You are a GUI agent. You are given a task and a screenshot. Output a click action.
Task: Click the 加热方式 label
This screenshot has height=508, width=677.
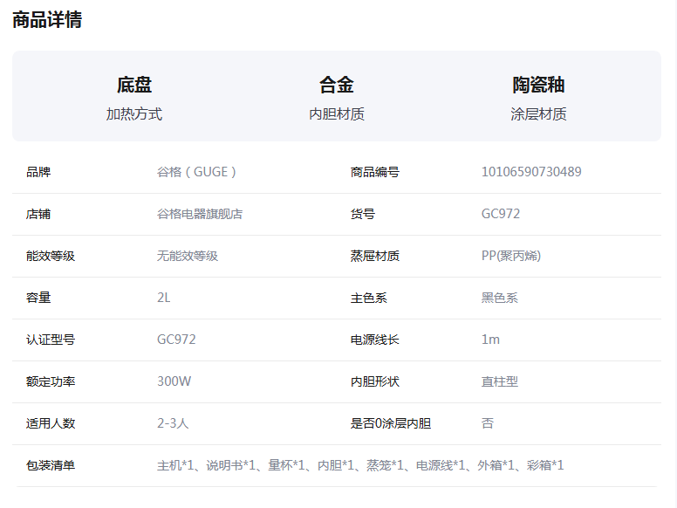click(134, 114)
